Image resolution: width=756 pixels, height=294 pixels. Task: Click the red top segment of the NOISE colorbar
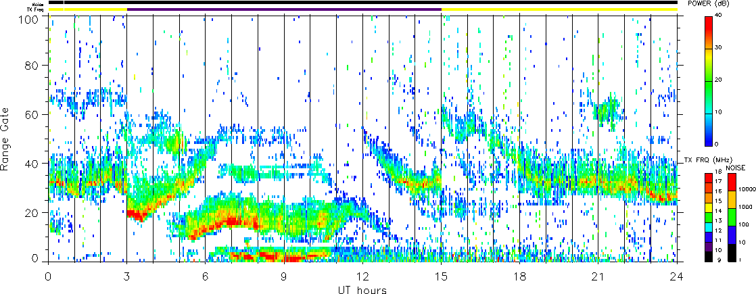[x=732, y=182]
